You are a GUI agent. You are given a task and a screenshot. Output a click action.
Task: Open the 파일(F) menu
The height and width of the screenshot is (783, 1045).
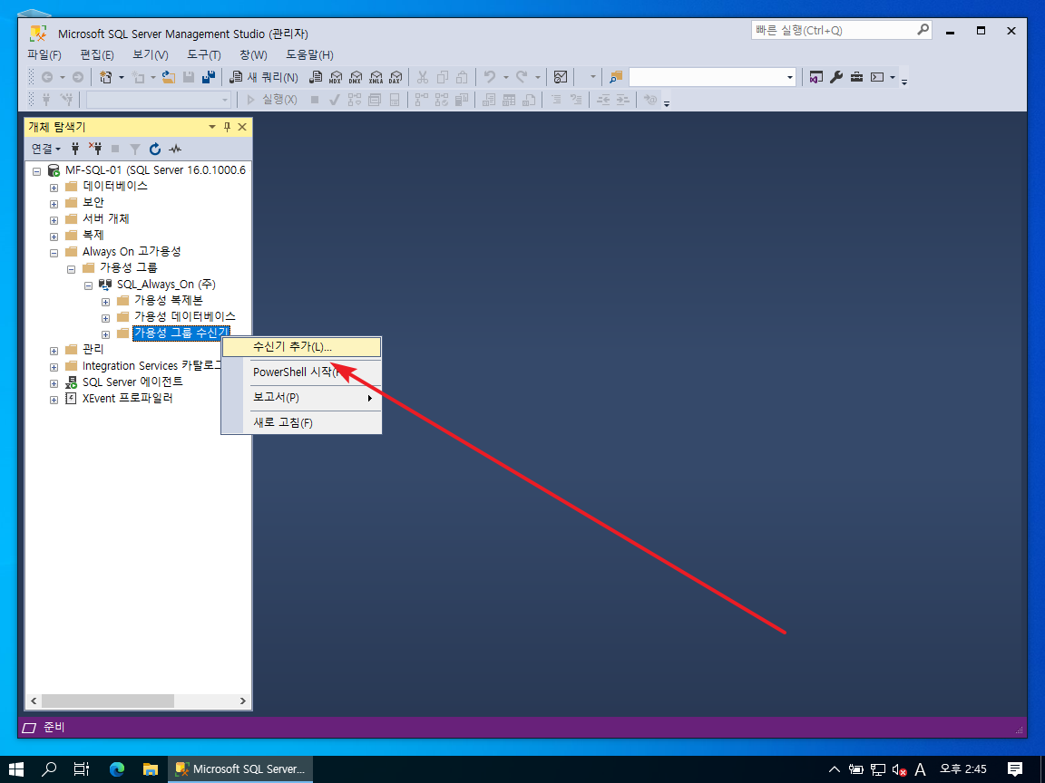click(x=44, y=54)
